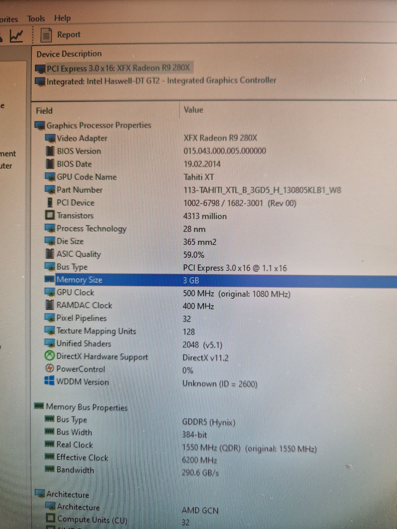Select the GDDR5 (Hynix) bus type value
Image resolution: width=397 pixels, height=529 pixels.
coord(209,422)
